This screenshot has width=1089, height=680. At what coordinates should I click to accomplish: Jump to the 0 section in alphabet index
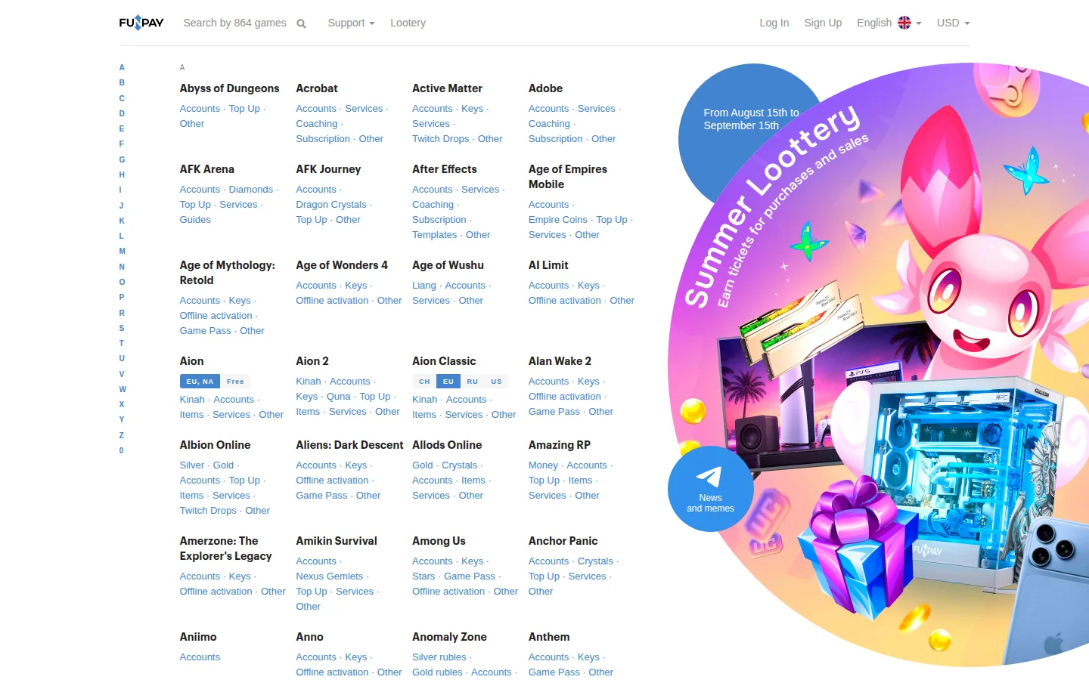coord(121,450)
